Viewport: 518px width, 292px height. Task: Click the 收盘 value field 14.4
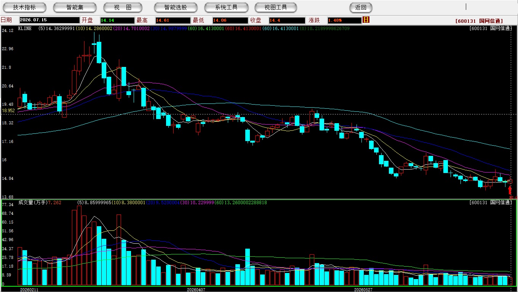(287, 20)
